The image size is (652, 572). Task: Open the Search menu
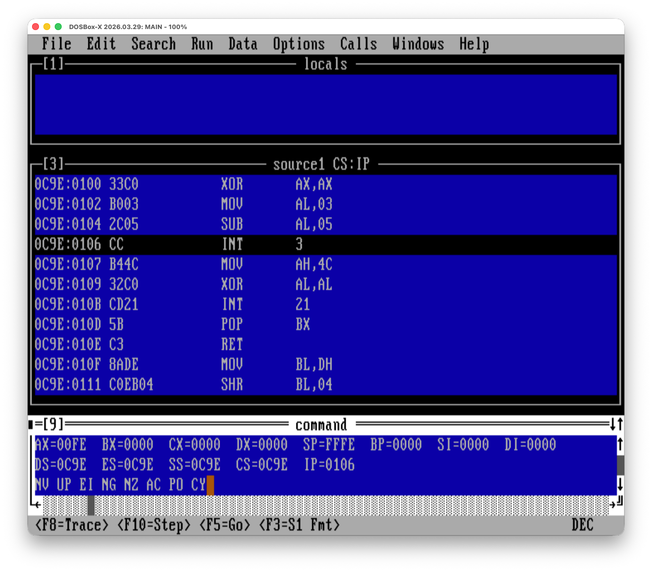pyautogui.click(x=153, y=44)
